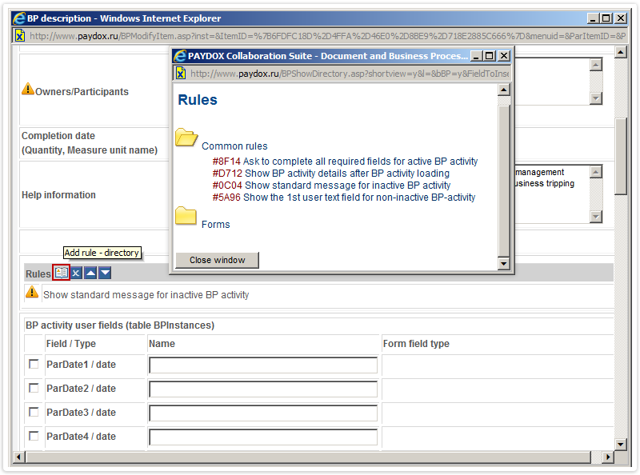Click Owners/Participants textarea scroll up arrow
Screen dimensions: 640x475
[596, 65]
